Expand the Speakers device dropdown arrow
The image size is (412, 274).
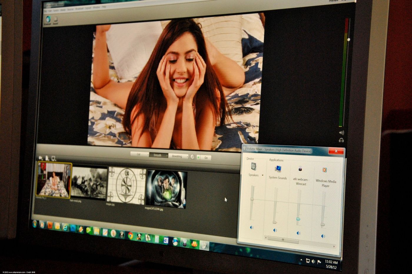[x=263, y=175]
